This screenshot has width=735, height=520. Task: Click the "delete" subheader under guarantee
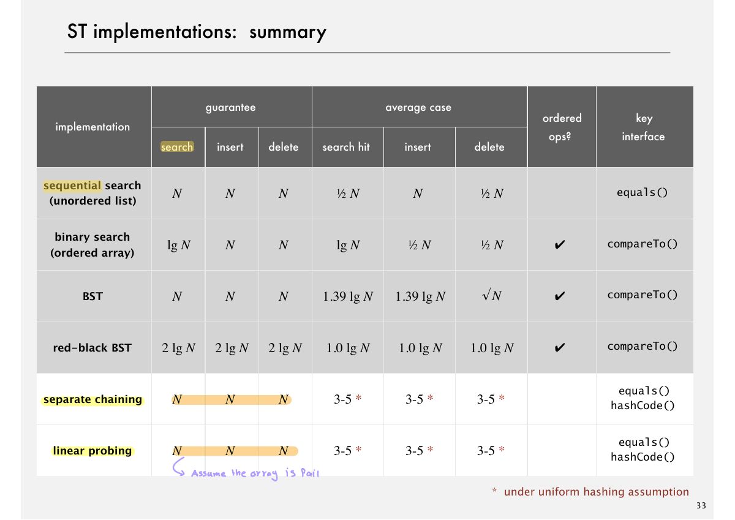284,147
